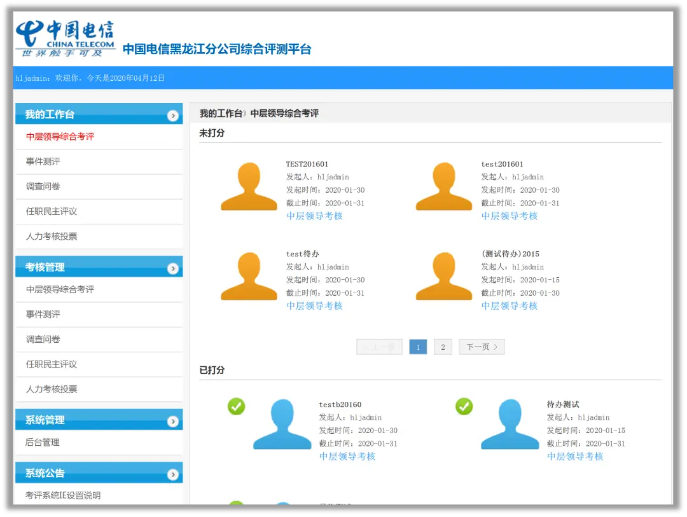687x517 pixels.
Task: Open 中层领导综合考评 under 考核管理
Action: point(60,289)
